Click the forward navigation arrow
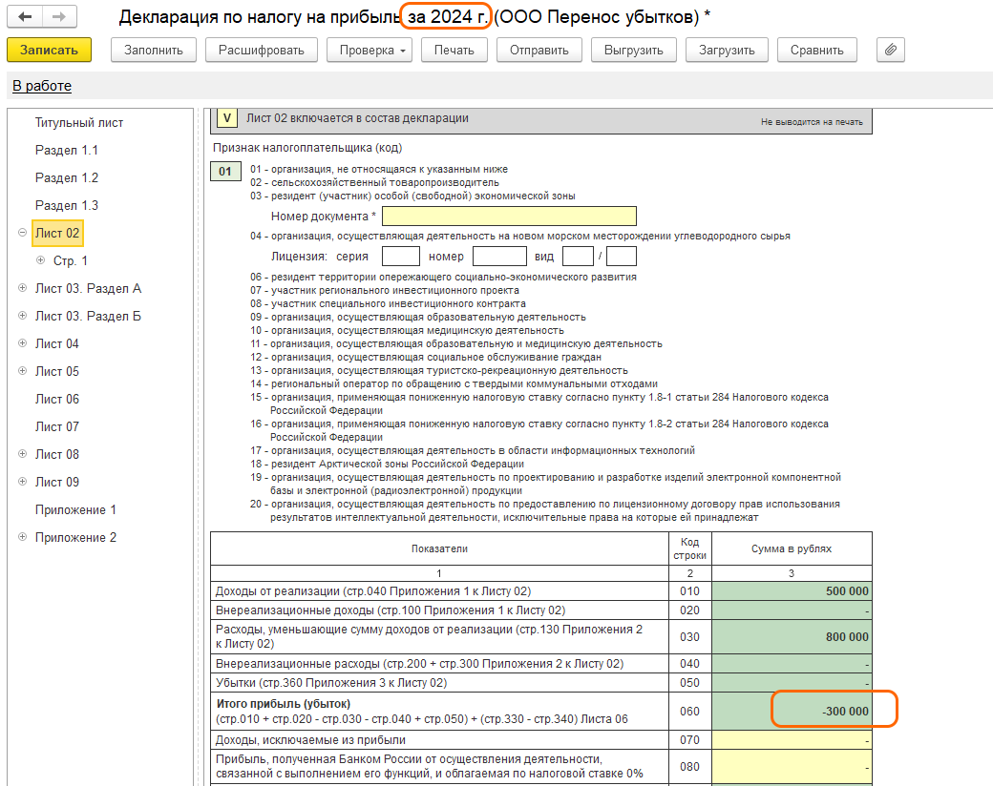 [58, 17]
